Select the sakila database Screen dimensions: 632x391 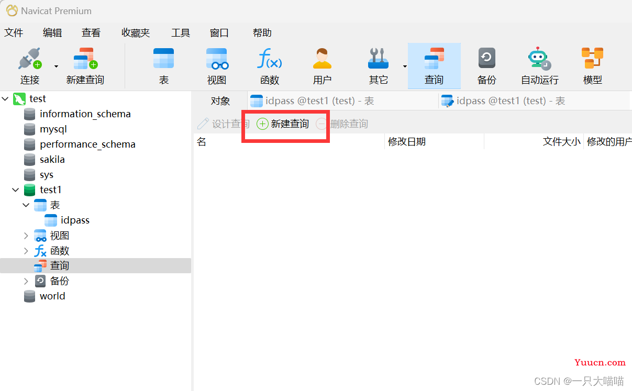click(52, 159)
